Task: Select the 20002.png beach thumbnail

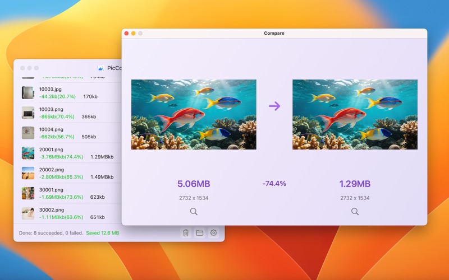Action: coord(28,173)
